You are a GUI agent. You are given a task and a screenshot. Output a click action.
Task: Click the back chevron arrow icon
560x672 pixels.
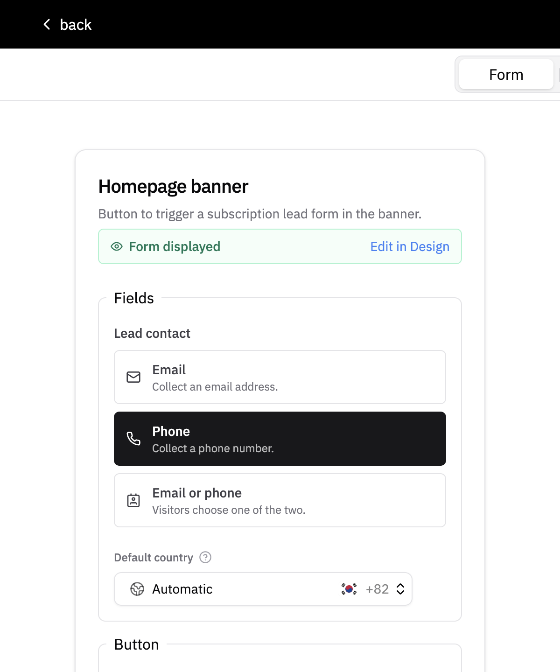click(x=47, y=24)
